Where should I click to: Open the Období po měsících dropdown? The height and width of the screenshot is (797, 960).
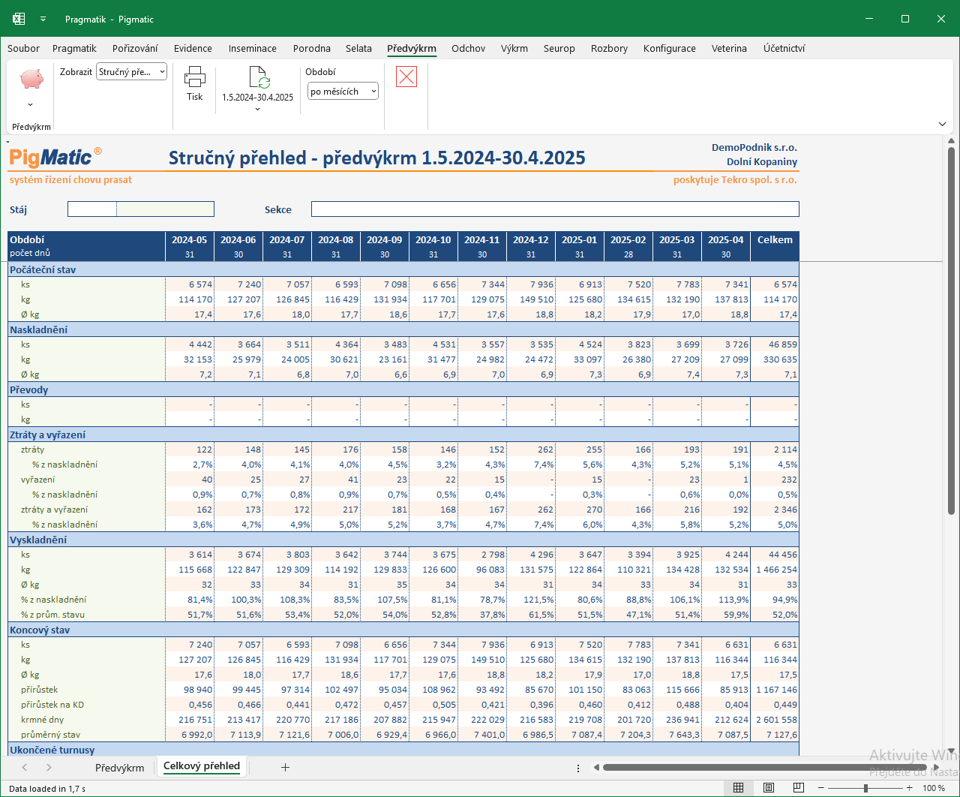[x=343, y=92]
